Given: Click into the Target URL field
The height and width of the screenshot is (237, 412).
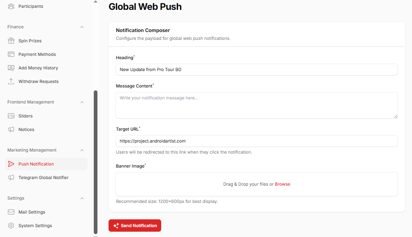Looking at the screenshot, I should (257, 141).
